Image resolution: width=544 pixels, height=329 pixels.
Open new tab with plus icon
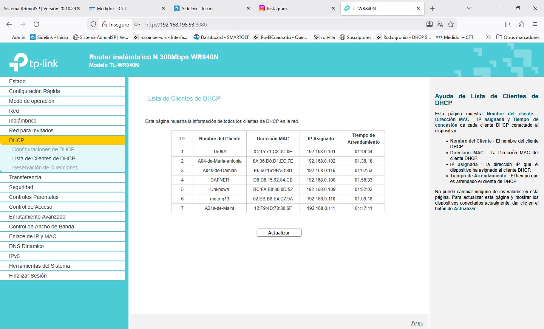pos(433,8)
